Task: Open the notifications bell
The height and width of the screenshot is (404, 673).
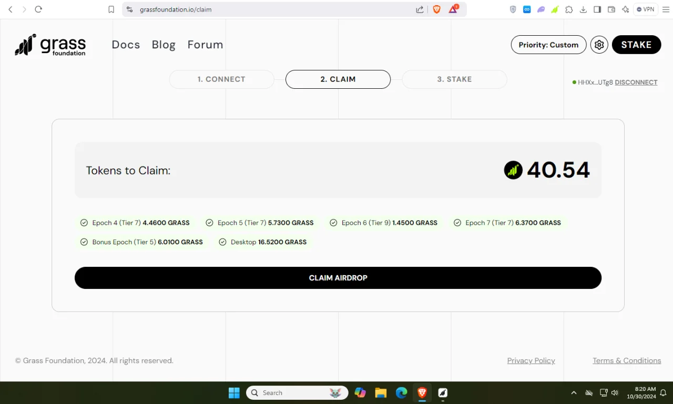Action: pyautogui.click(x=664, y=393)
